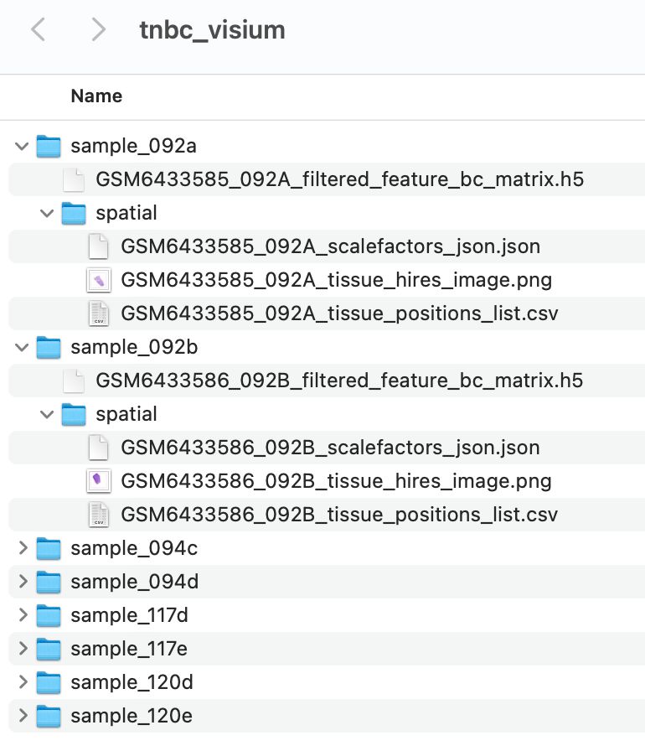Click the sample_092b folder icon
The image size is (645, 751).
pos(49,347)
